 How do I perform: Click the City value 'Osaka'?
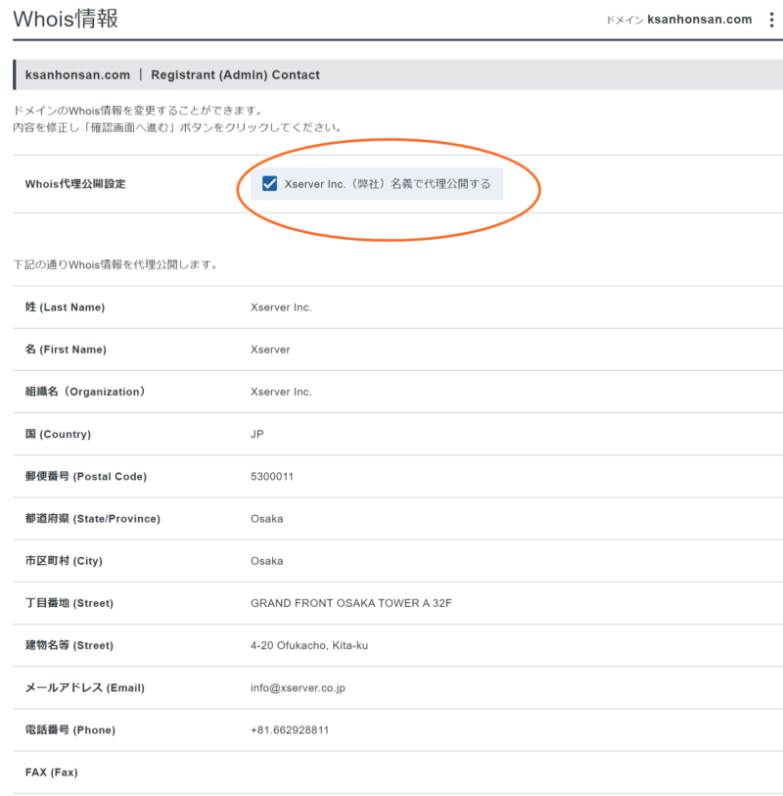(266, 561)
